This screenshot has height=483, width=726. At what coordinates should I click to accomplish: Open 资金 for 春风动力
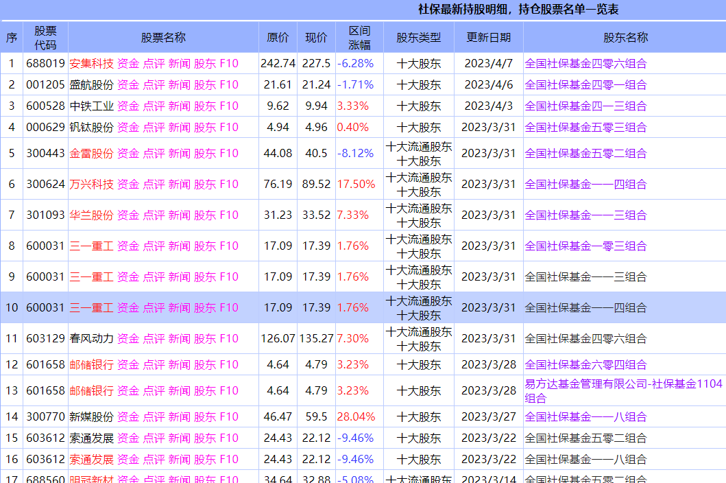pyautogui.click(x=128, y=338)
